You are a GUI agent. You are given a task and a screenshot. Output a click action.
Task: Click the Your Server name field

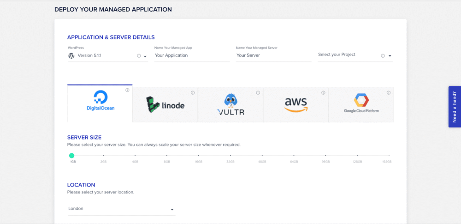(273, 55)
